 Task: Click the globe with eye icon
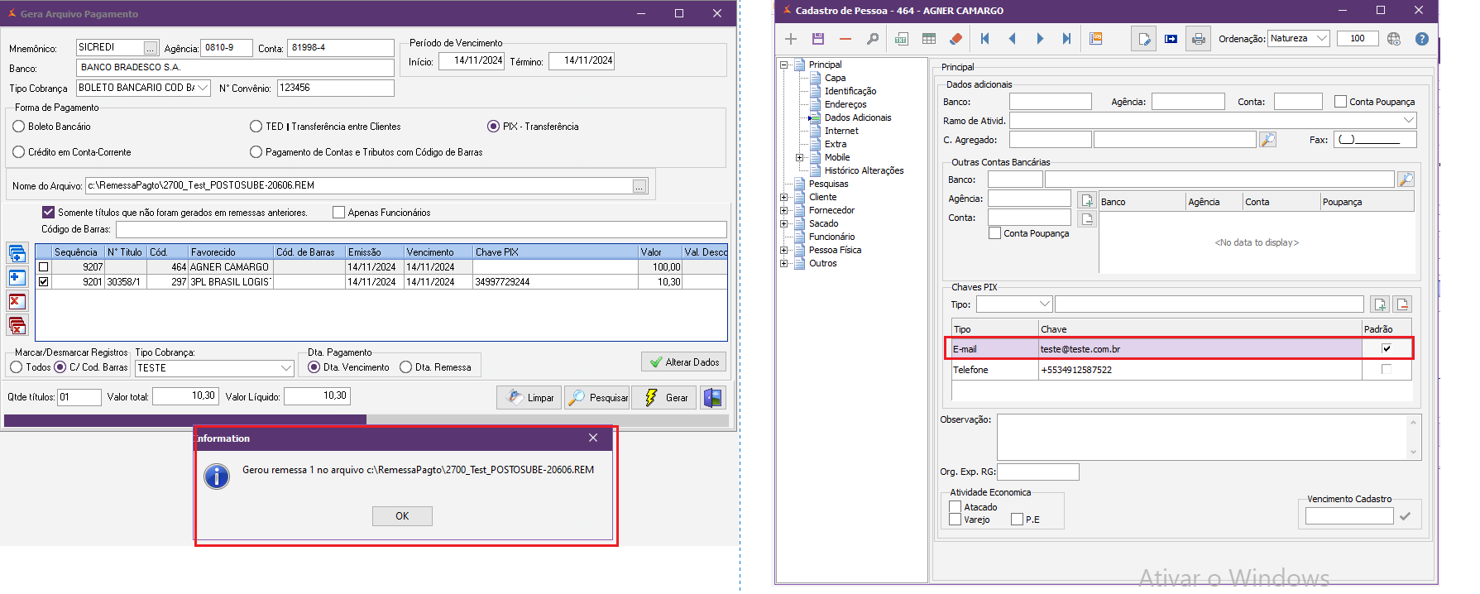1394,39
